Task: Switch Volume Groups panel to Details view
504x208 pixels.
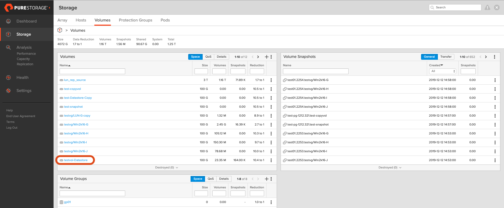Action: tap(224, 179)
